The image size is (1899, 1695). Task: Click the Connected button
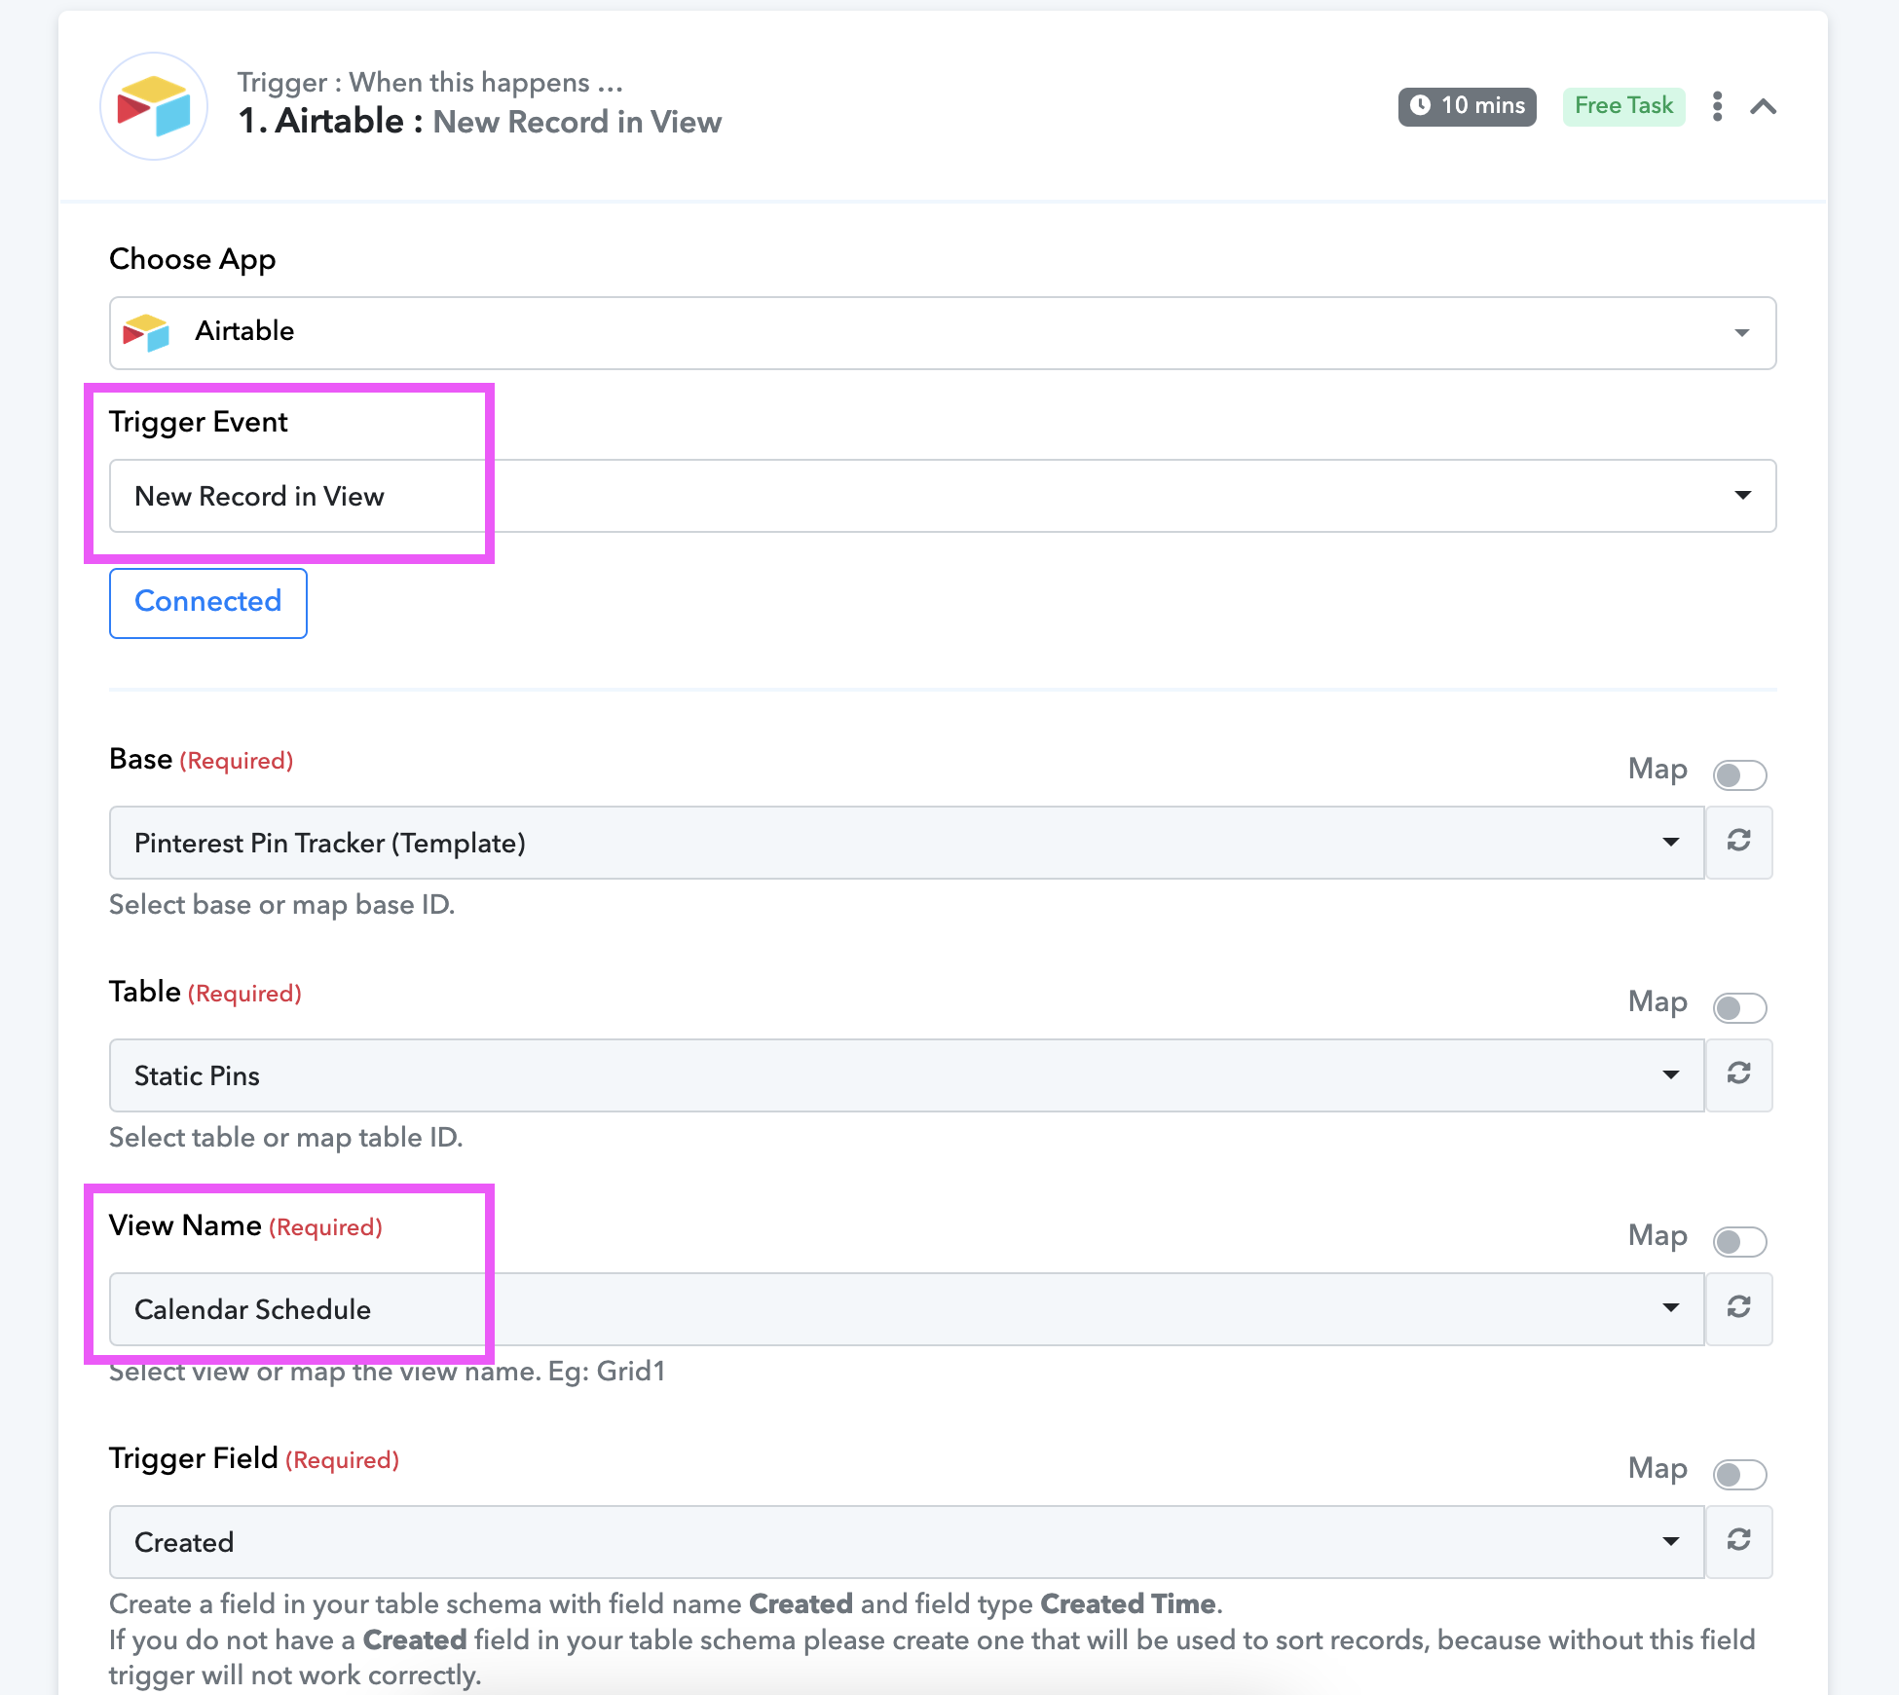[x=208, y=603]
